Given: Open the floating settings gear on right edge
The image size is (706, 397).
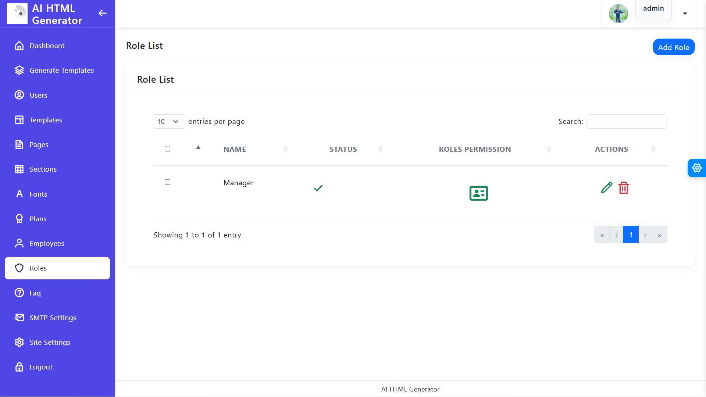Looking at the screenshot, I should tap(696, 168).
